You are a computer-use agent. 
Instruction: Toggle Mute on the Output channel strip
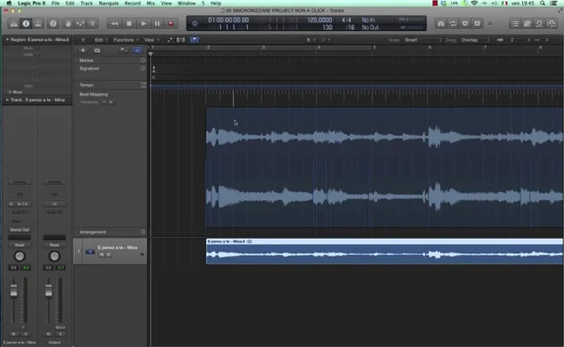pyautogui.click(x=50, y=332)
